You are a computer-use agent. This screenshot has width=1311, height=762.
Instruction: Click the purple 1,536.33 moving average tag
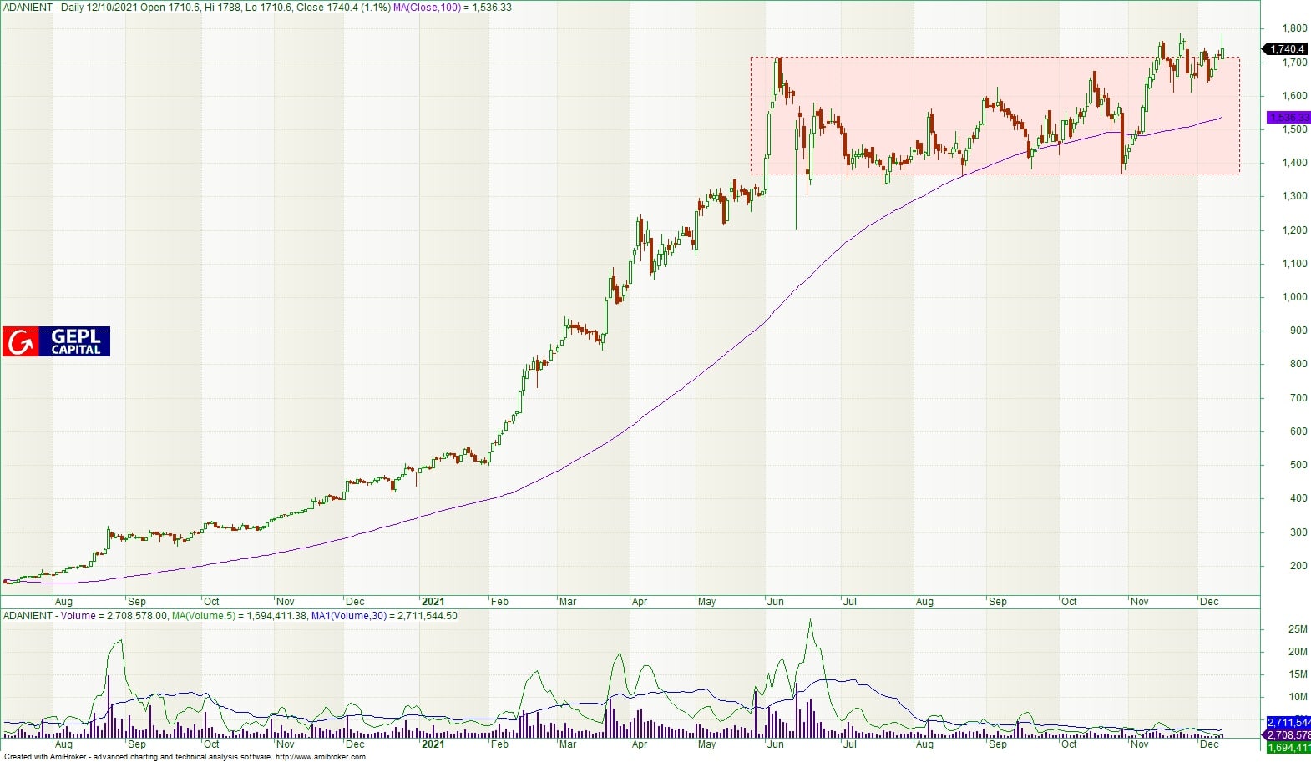pos(1287,118)
